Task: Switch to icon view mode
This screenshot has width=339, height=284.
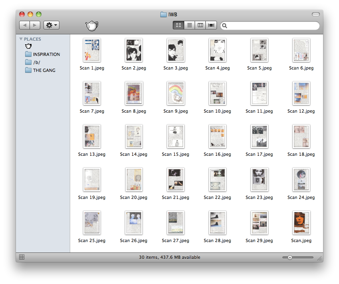Action: [178, 26]
